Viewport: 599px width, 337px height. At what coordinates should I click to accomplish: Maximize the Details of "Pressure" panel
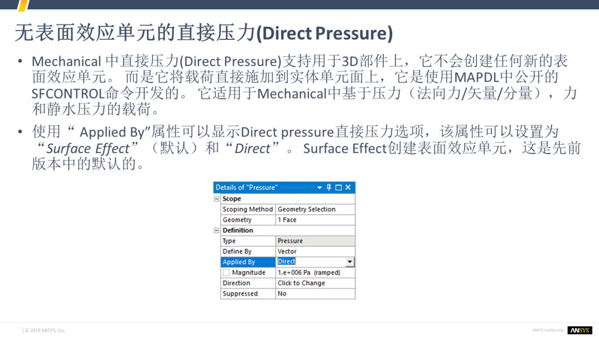coord(338,187)
